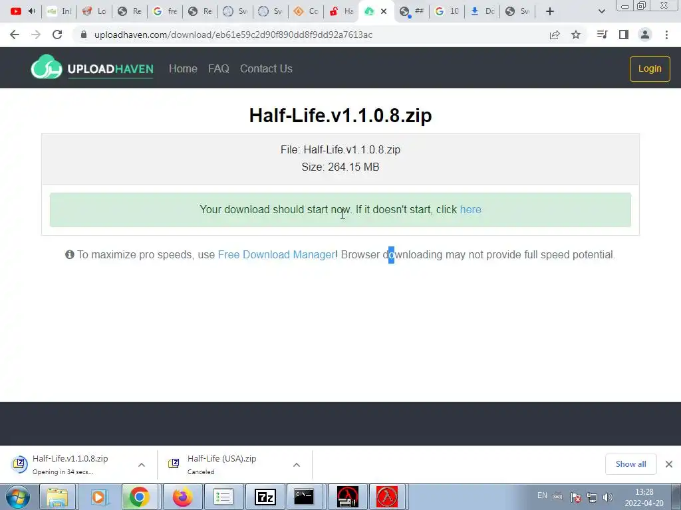This screenshot has width=681, height=510.
Task: Expand options for Half-Life (USA).zip download
Action: pos(297,464)
